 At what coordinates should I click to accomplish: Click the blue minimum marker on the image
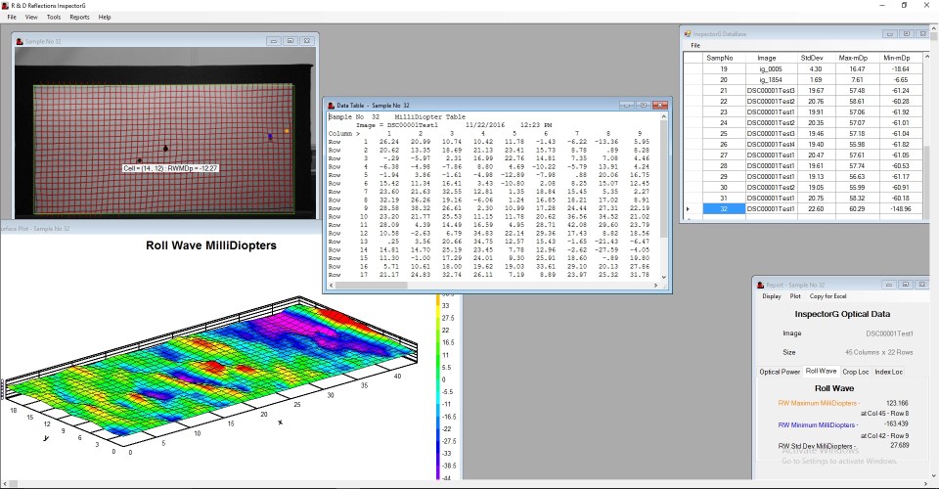[271, 137]
